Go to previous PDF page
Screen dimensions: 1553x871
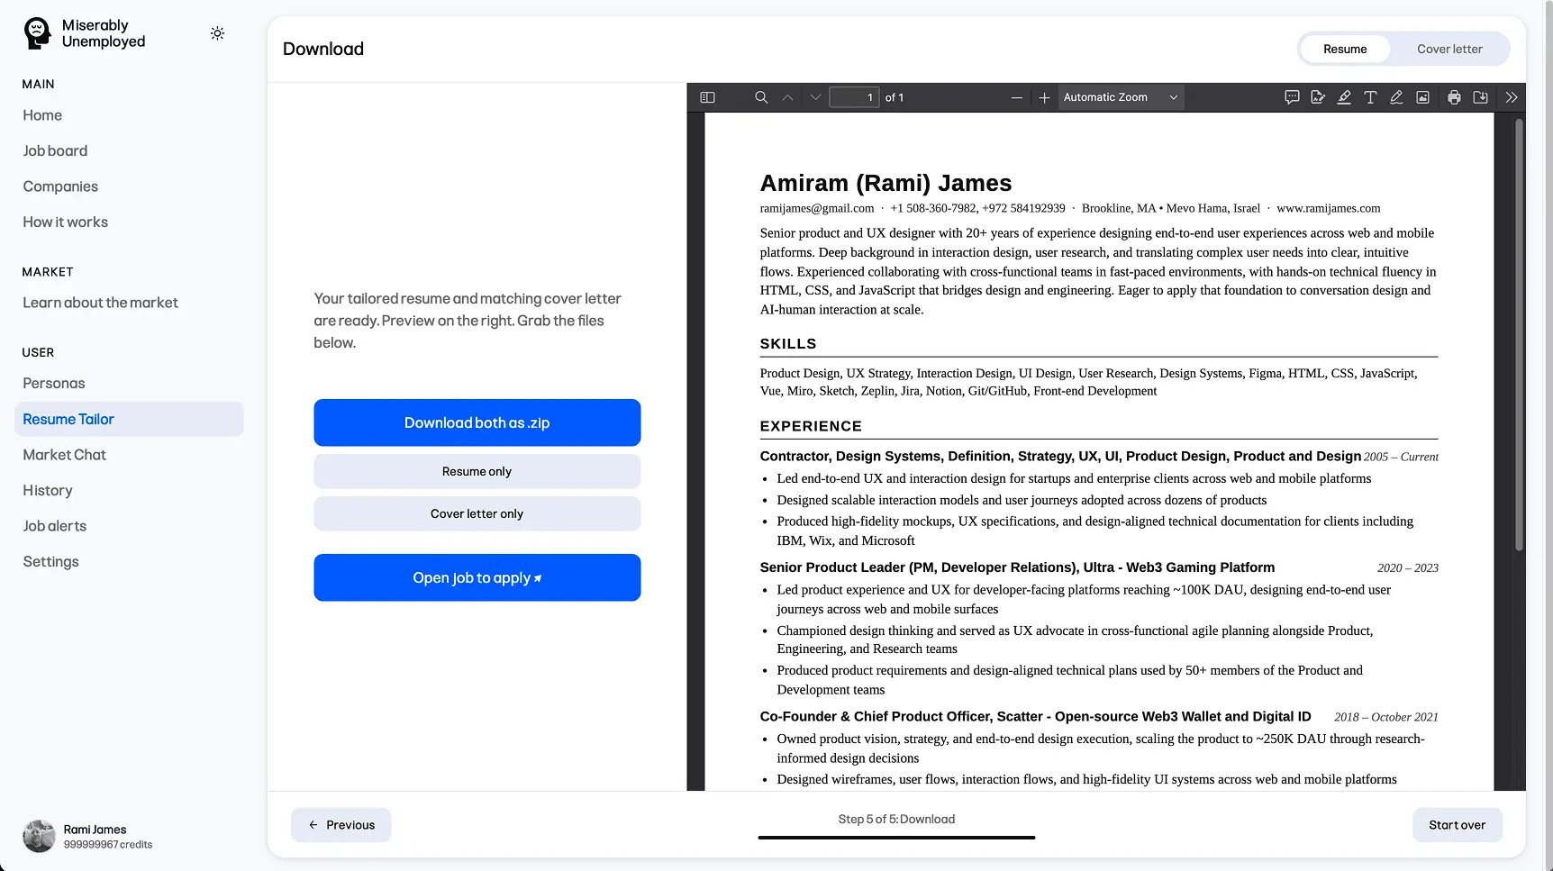pyautogui.click(x=788, y=97)
